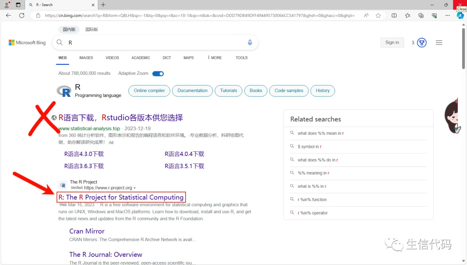
Task: Close the R - Search tab
Action: 93,5
